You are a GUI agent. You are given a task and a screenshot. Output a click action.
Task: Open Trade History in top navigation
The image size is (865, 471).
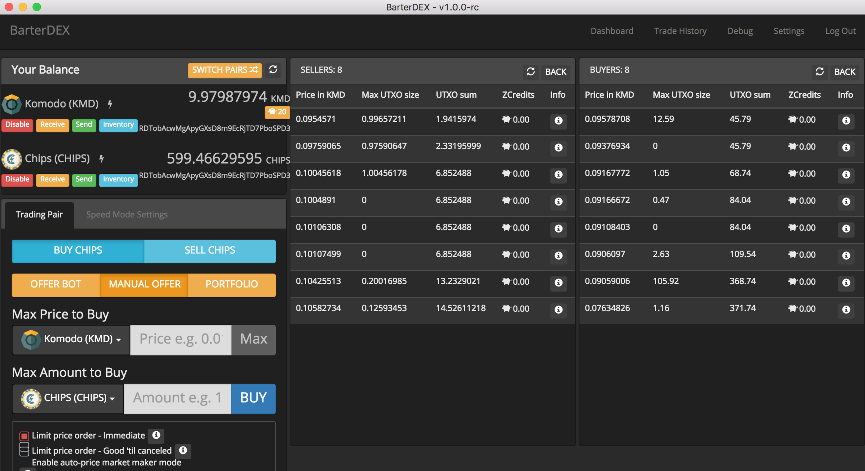pos(680,31)
